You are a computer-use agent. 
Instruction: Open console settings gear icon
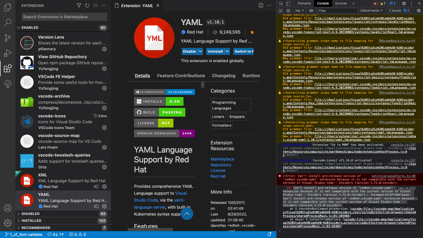(419, 11)
